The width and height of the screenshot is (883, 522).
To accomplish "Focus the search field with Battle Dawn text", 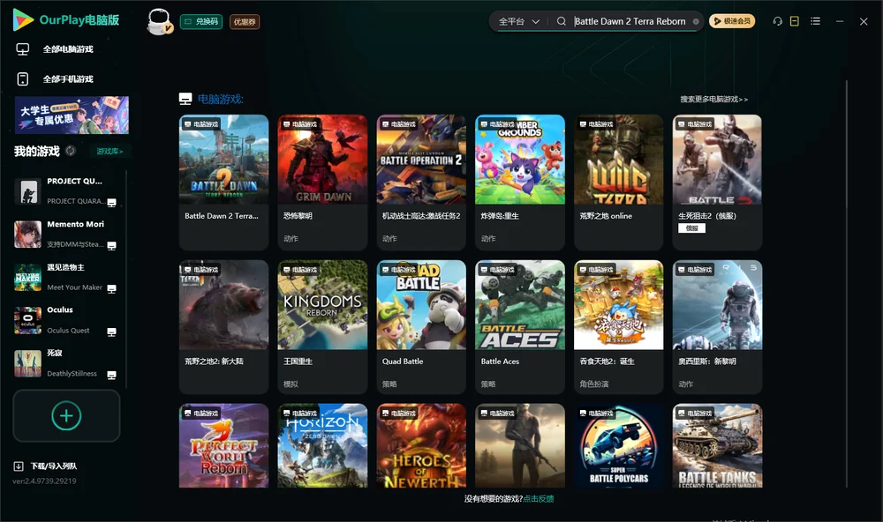I will 630,21.
